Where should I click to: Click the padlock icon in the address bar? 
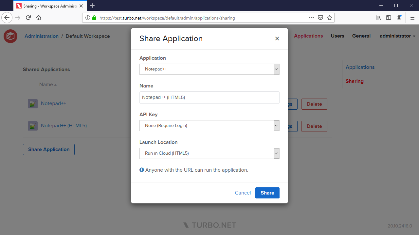[94, 18]
